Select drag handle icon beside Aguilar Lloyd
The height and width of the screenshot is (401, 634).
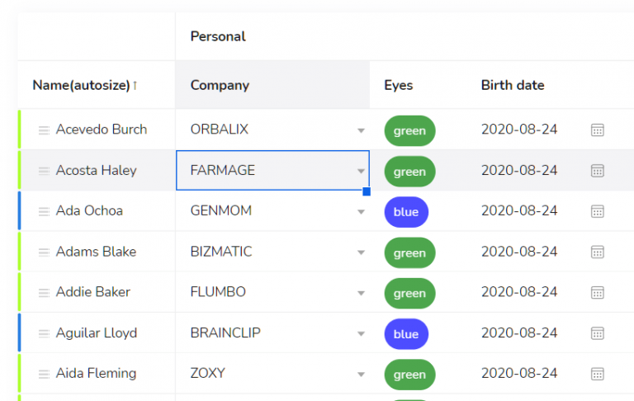[x=44, y=333]
